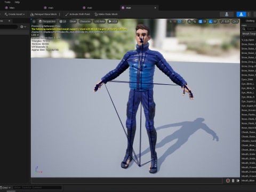Pause the preview playback
Screen dimensions: 256x192
click(233, 181)
